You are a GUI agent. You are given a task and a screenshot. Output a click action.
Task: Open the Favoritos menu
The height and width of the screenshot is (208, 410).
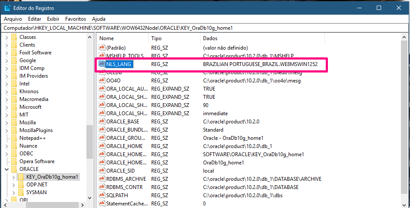(x=76, y=19)
